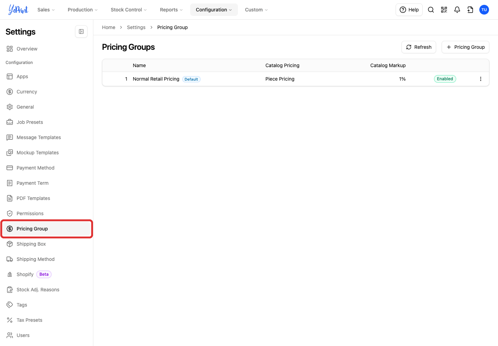Viewport: 498px width, 346px height.
Task: Go to Permissions settings
Action: point(46,213)
